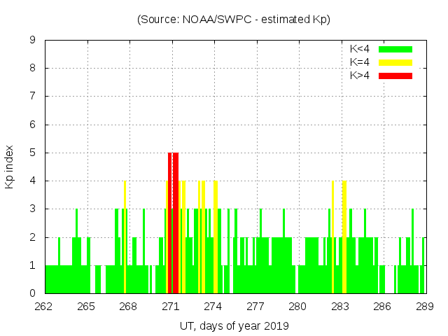This screenshot has width=448, height=336.
Task: Click the y-axis tick label 5
Action: click(x=32, y=153)
